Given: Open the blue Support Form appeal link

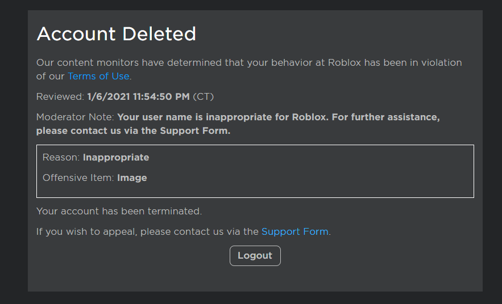Looking at the screenshot, I should 294,231.
